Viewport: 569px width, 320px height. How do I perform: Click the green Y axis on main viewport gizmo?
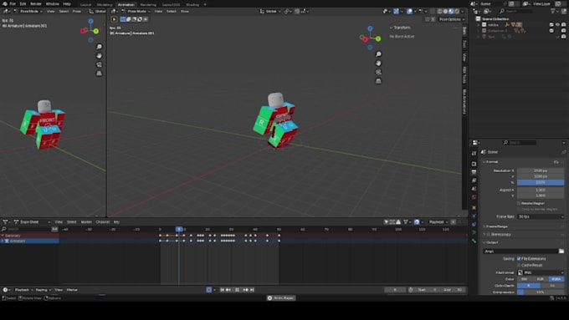pyautogui.click(x=378, y=38)
